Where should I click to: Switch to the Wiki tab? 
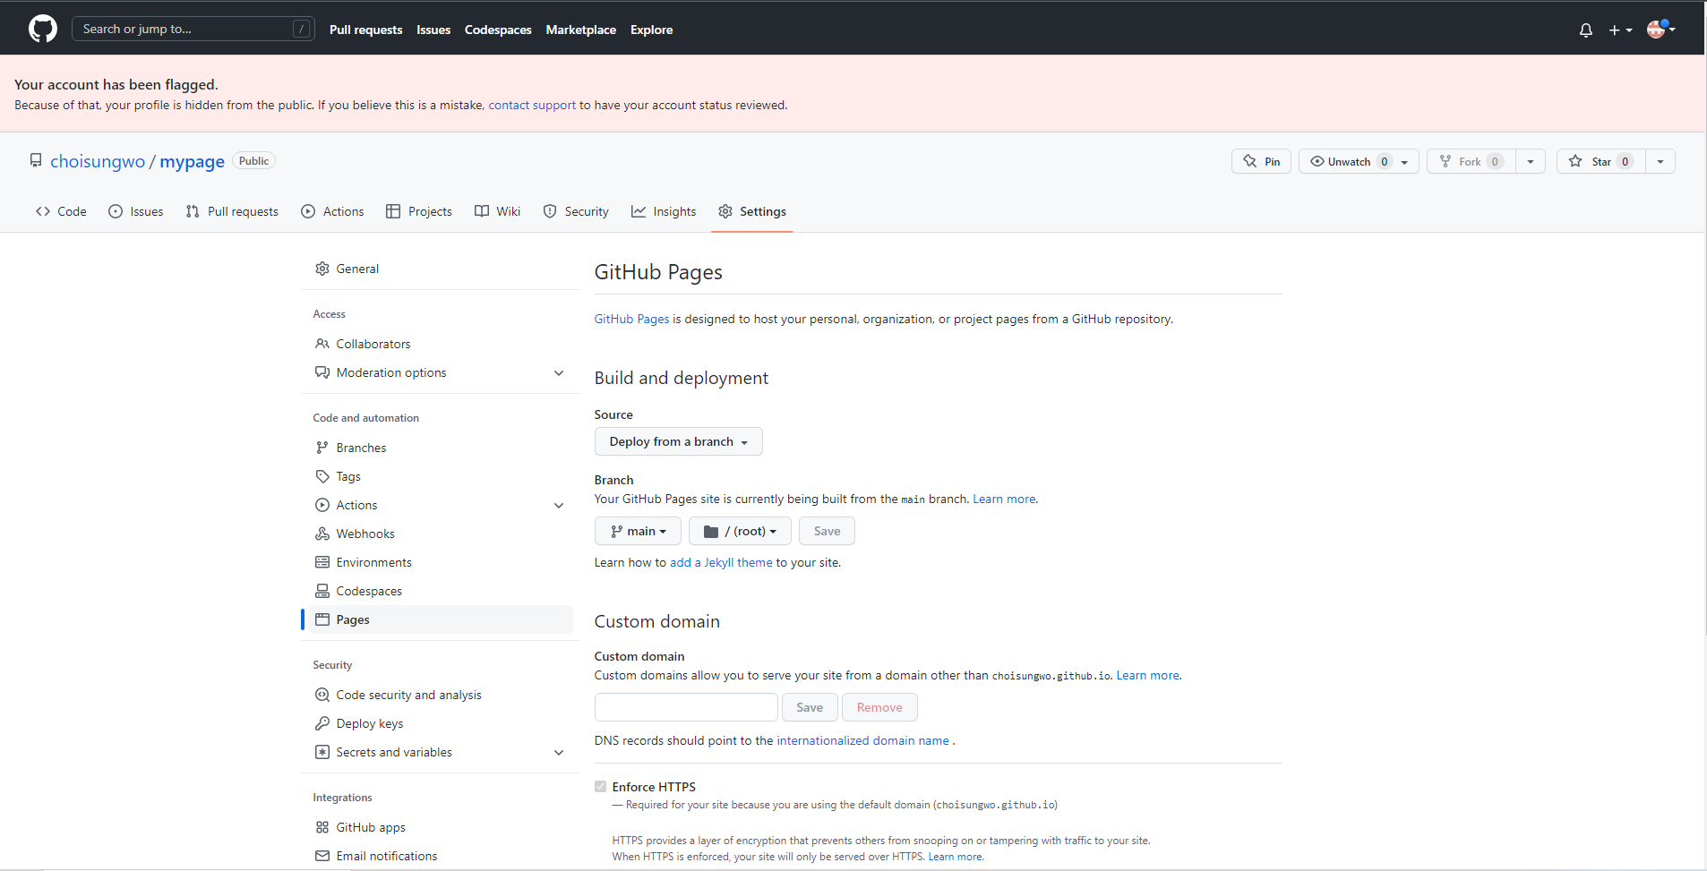(497, 211)
